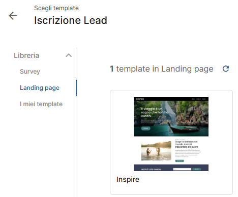Click the newsletter input field in preview
This screenshot has height=197, width=238.
point(182,169)
